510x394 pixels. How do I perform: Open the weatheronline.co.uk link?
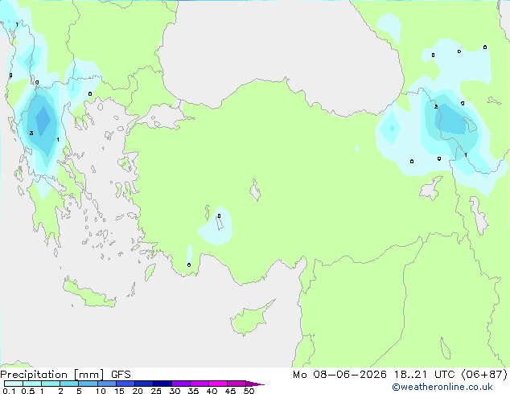pyautogui.click(x=442, y=387)
